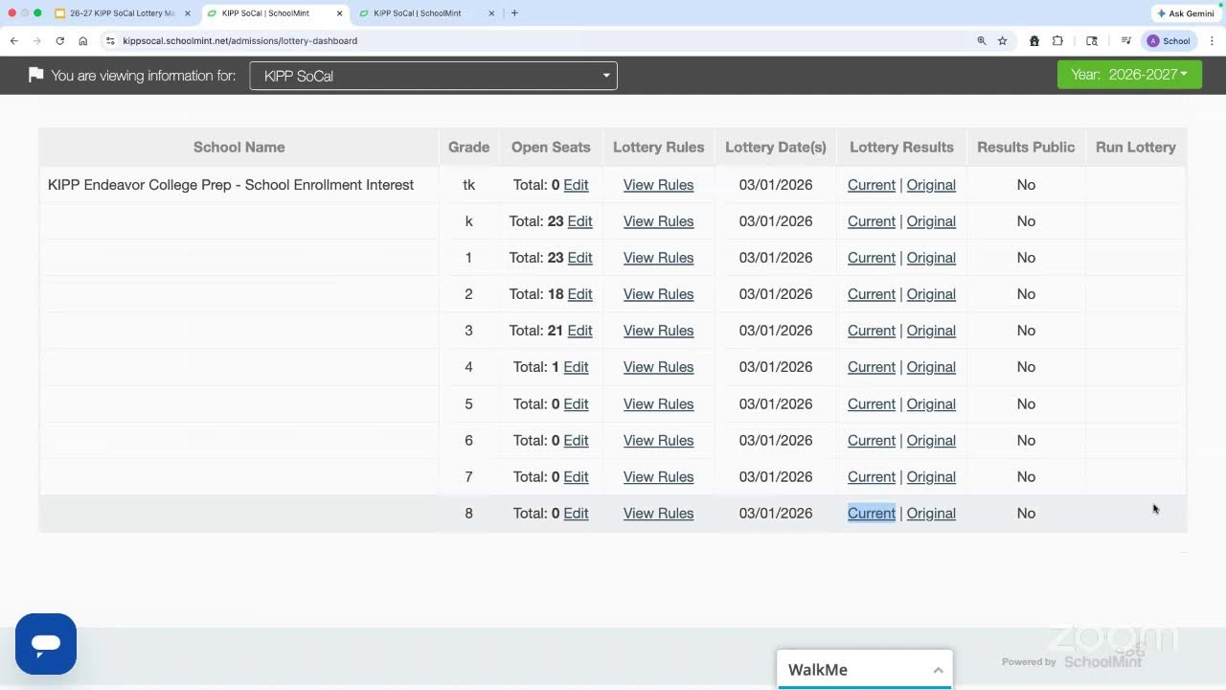Open Current lottery results for grade 3
The image size is (1226, 690).
click(x=872, y=331)
